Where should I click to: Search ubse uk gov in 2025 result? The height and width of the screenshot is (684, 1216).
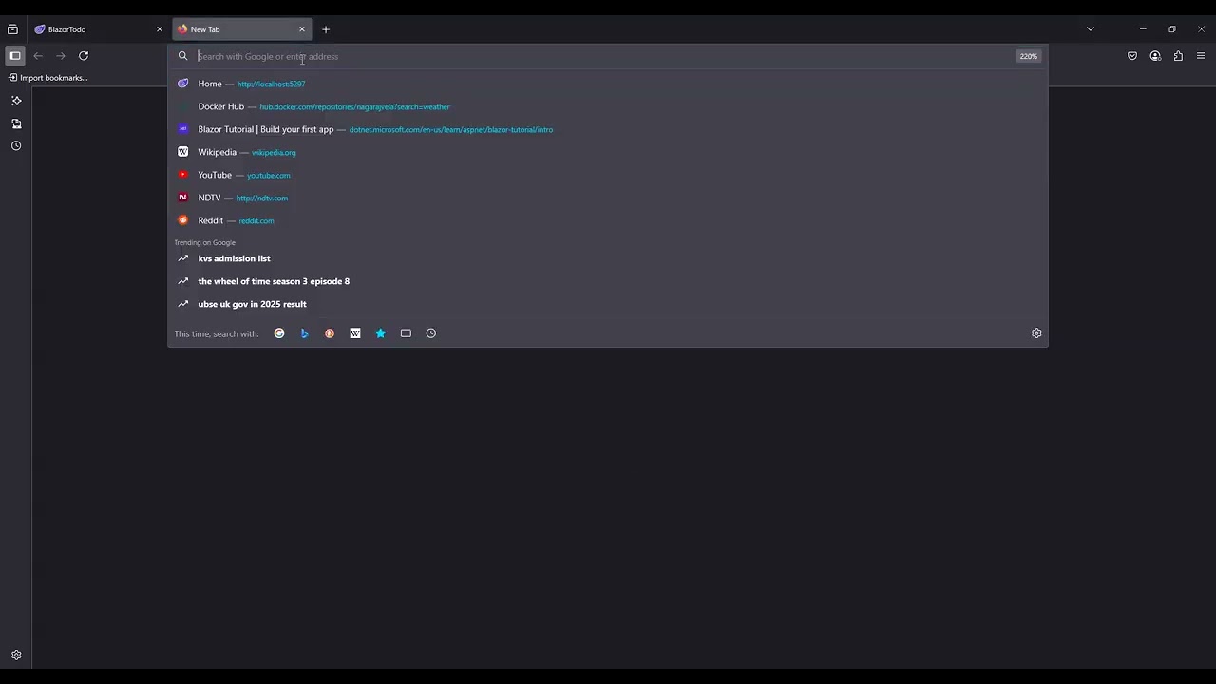coord(608,304)
